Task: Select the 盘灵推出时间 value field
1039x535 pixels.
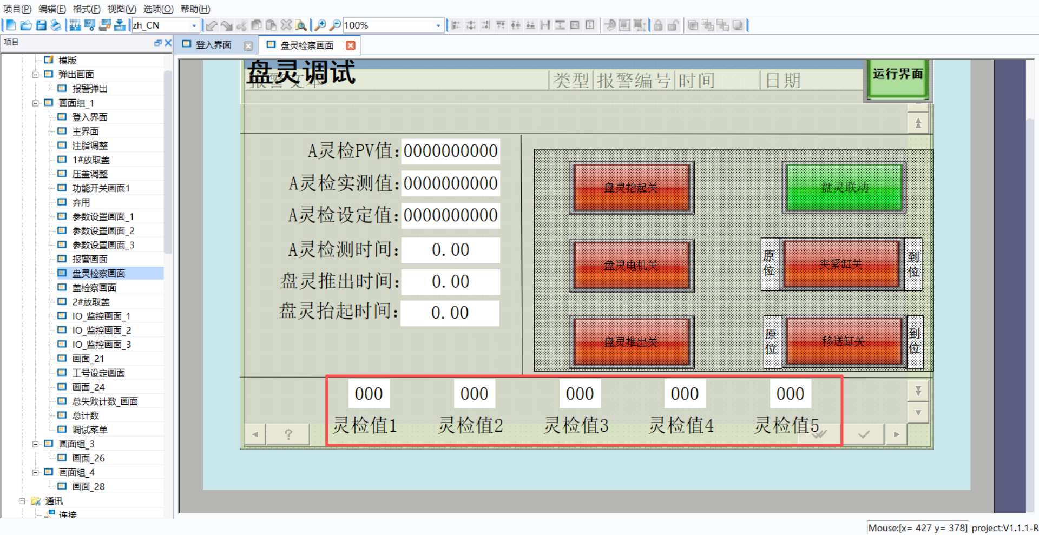Action: pos(451,282)
